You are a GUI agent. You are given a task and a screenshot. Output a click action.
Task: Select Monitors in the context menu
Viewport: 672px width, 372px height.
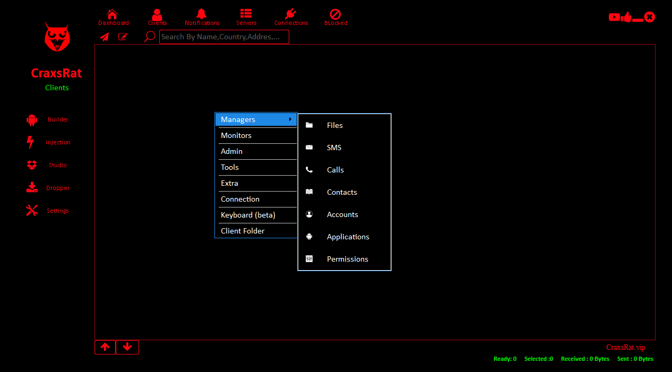256,135
